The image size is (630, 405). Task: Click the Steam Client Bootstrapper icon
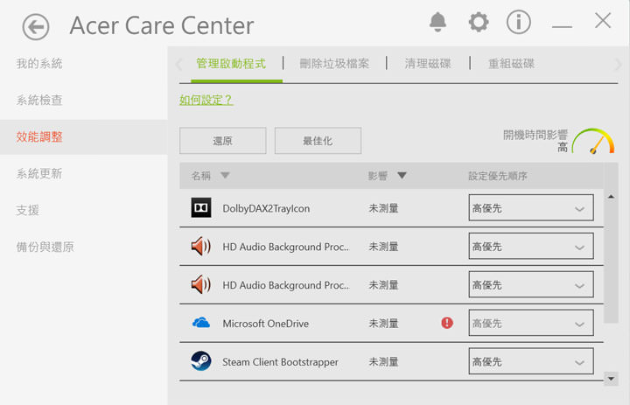201,361
